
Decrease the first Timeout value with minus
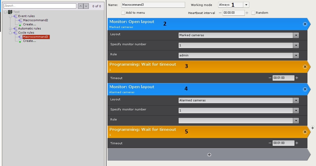(x=270, y=78)
